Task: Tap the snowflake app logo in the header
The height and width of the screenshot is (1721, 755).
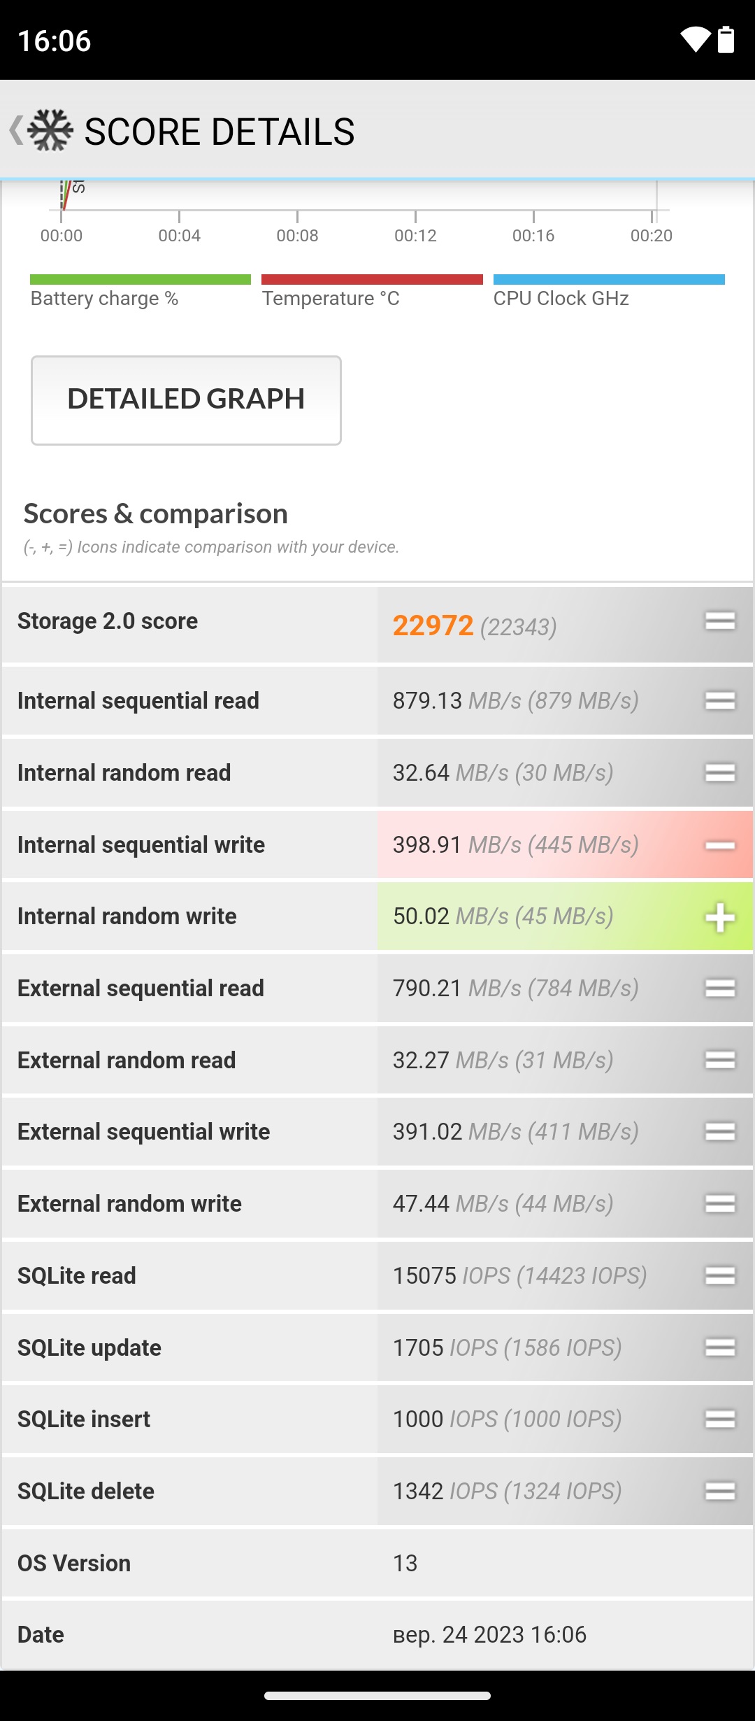Action: click(50, 130)
